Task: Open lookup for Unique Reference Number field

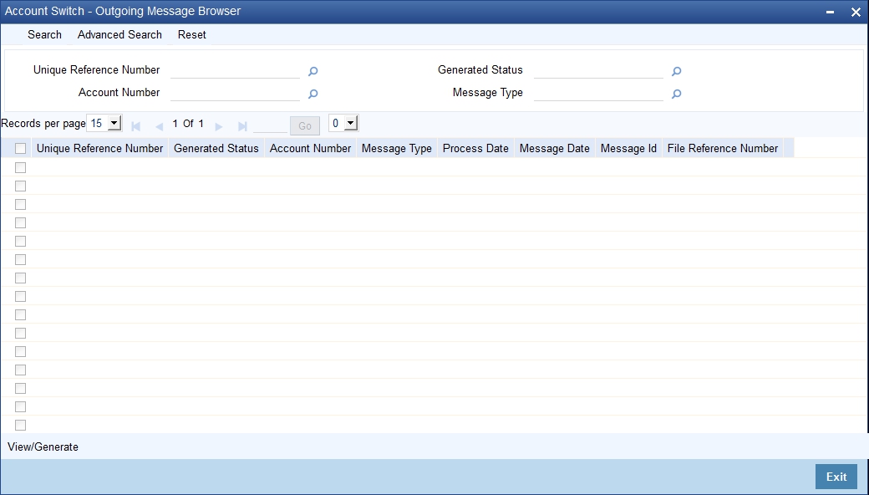Action: [x=313, y=71]
